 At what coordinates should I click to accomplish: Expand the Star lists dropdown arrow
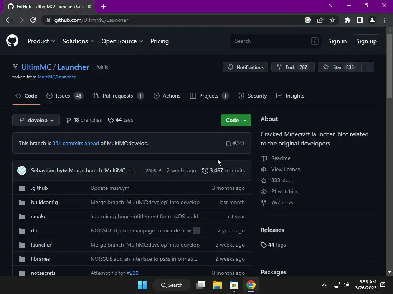pyautogui.click(x=368, y=67)
